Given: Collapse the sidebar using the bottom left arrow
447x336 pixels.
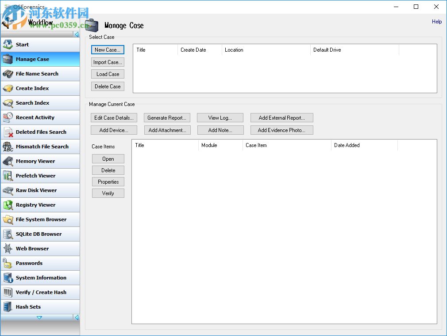Looking at the screenshot, I should click(77, 317).
